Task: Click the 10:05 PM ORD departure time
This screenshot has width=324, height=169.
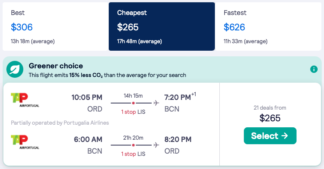Action: [87, 98]
